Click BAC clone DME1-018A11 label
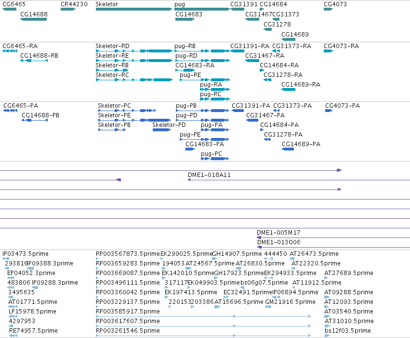Viewport: 410px width, 338px height. coord(209,175)
